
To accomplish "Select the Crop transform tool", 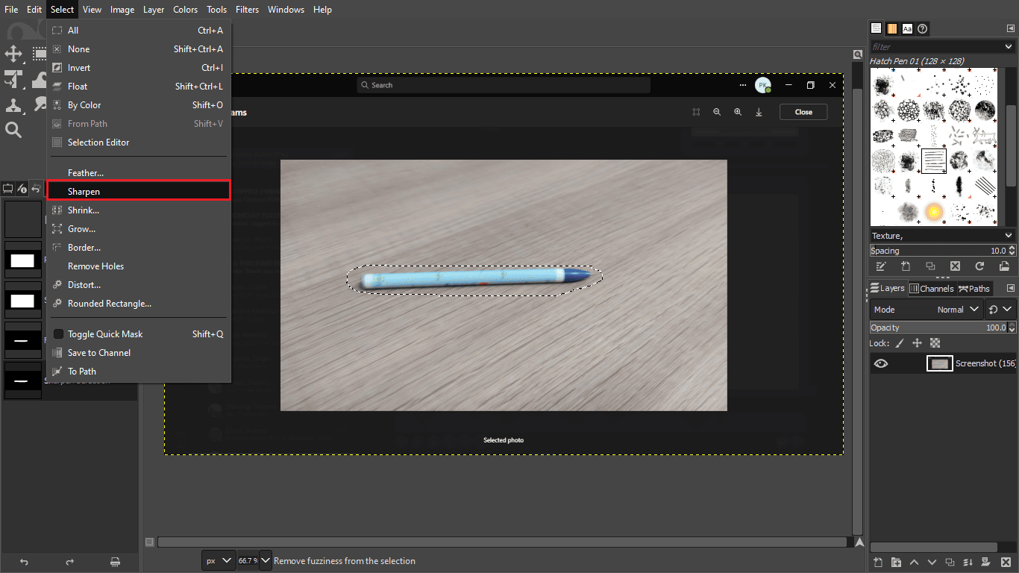I will pyautogui.click(x=13, y=79).
